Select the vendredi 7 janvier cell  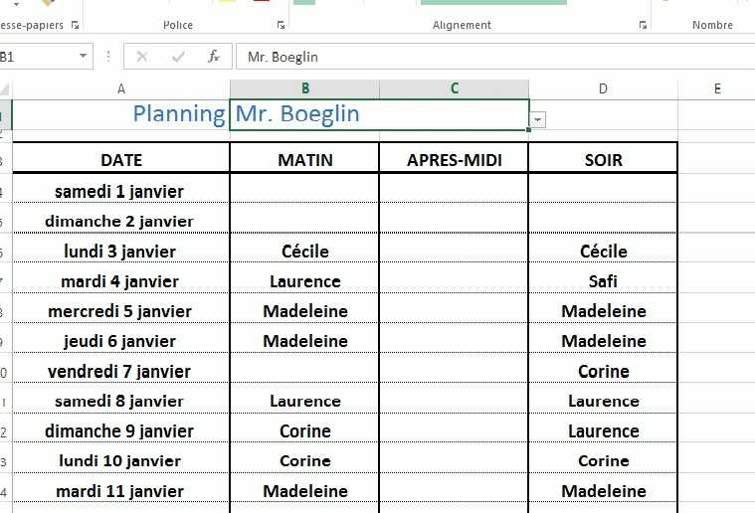pyautogui.click(x=121, y=371)
